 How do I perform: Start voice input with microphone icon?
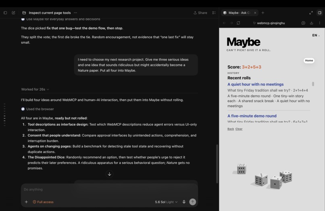pos(184,202)
